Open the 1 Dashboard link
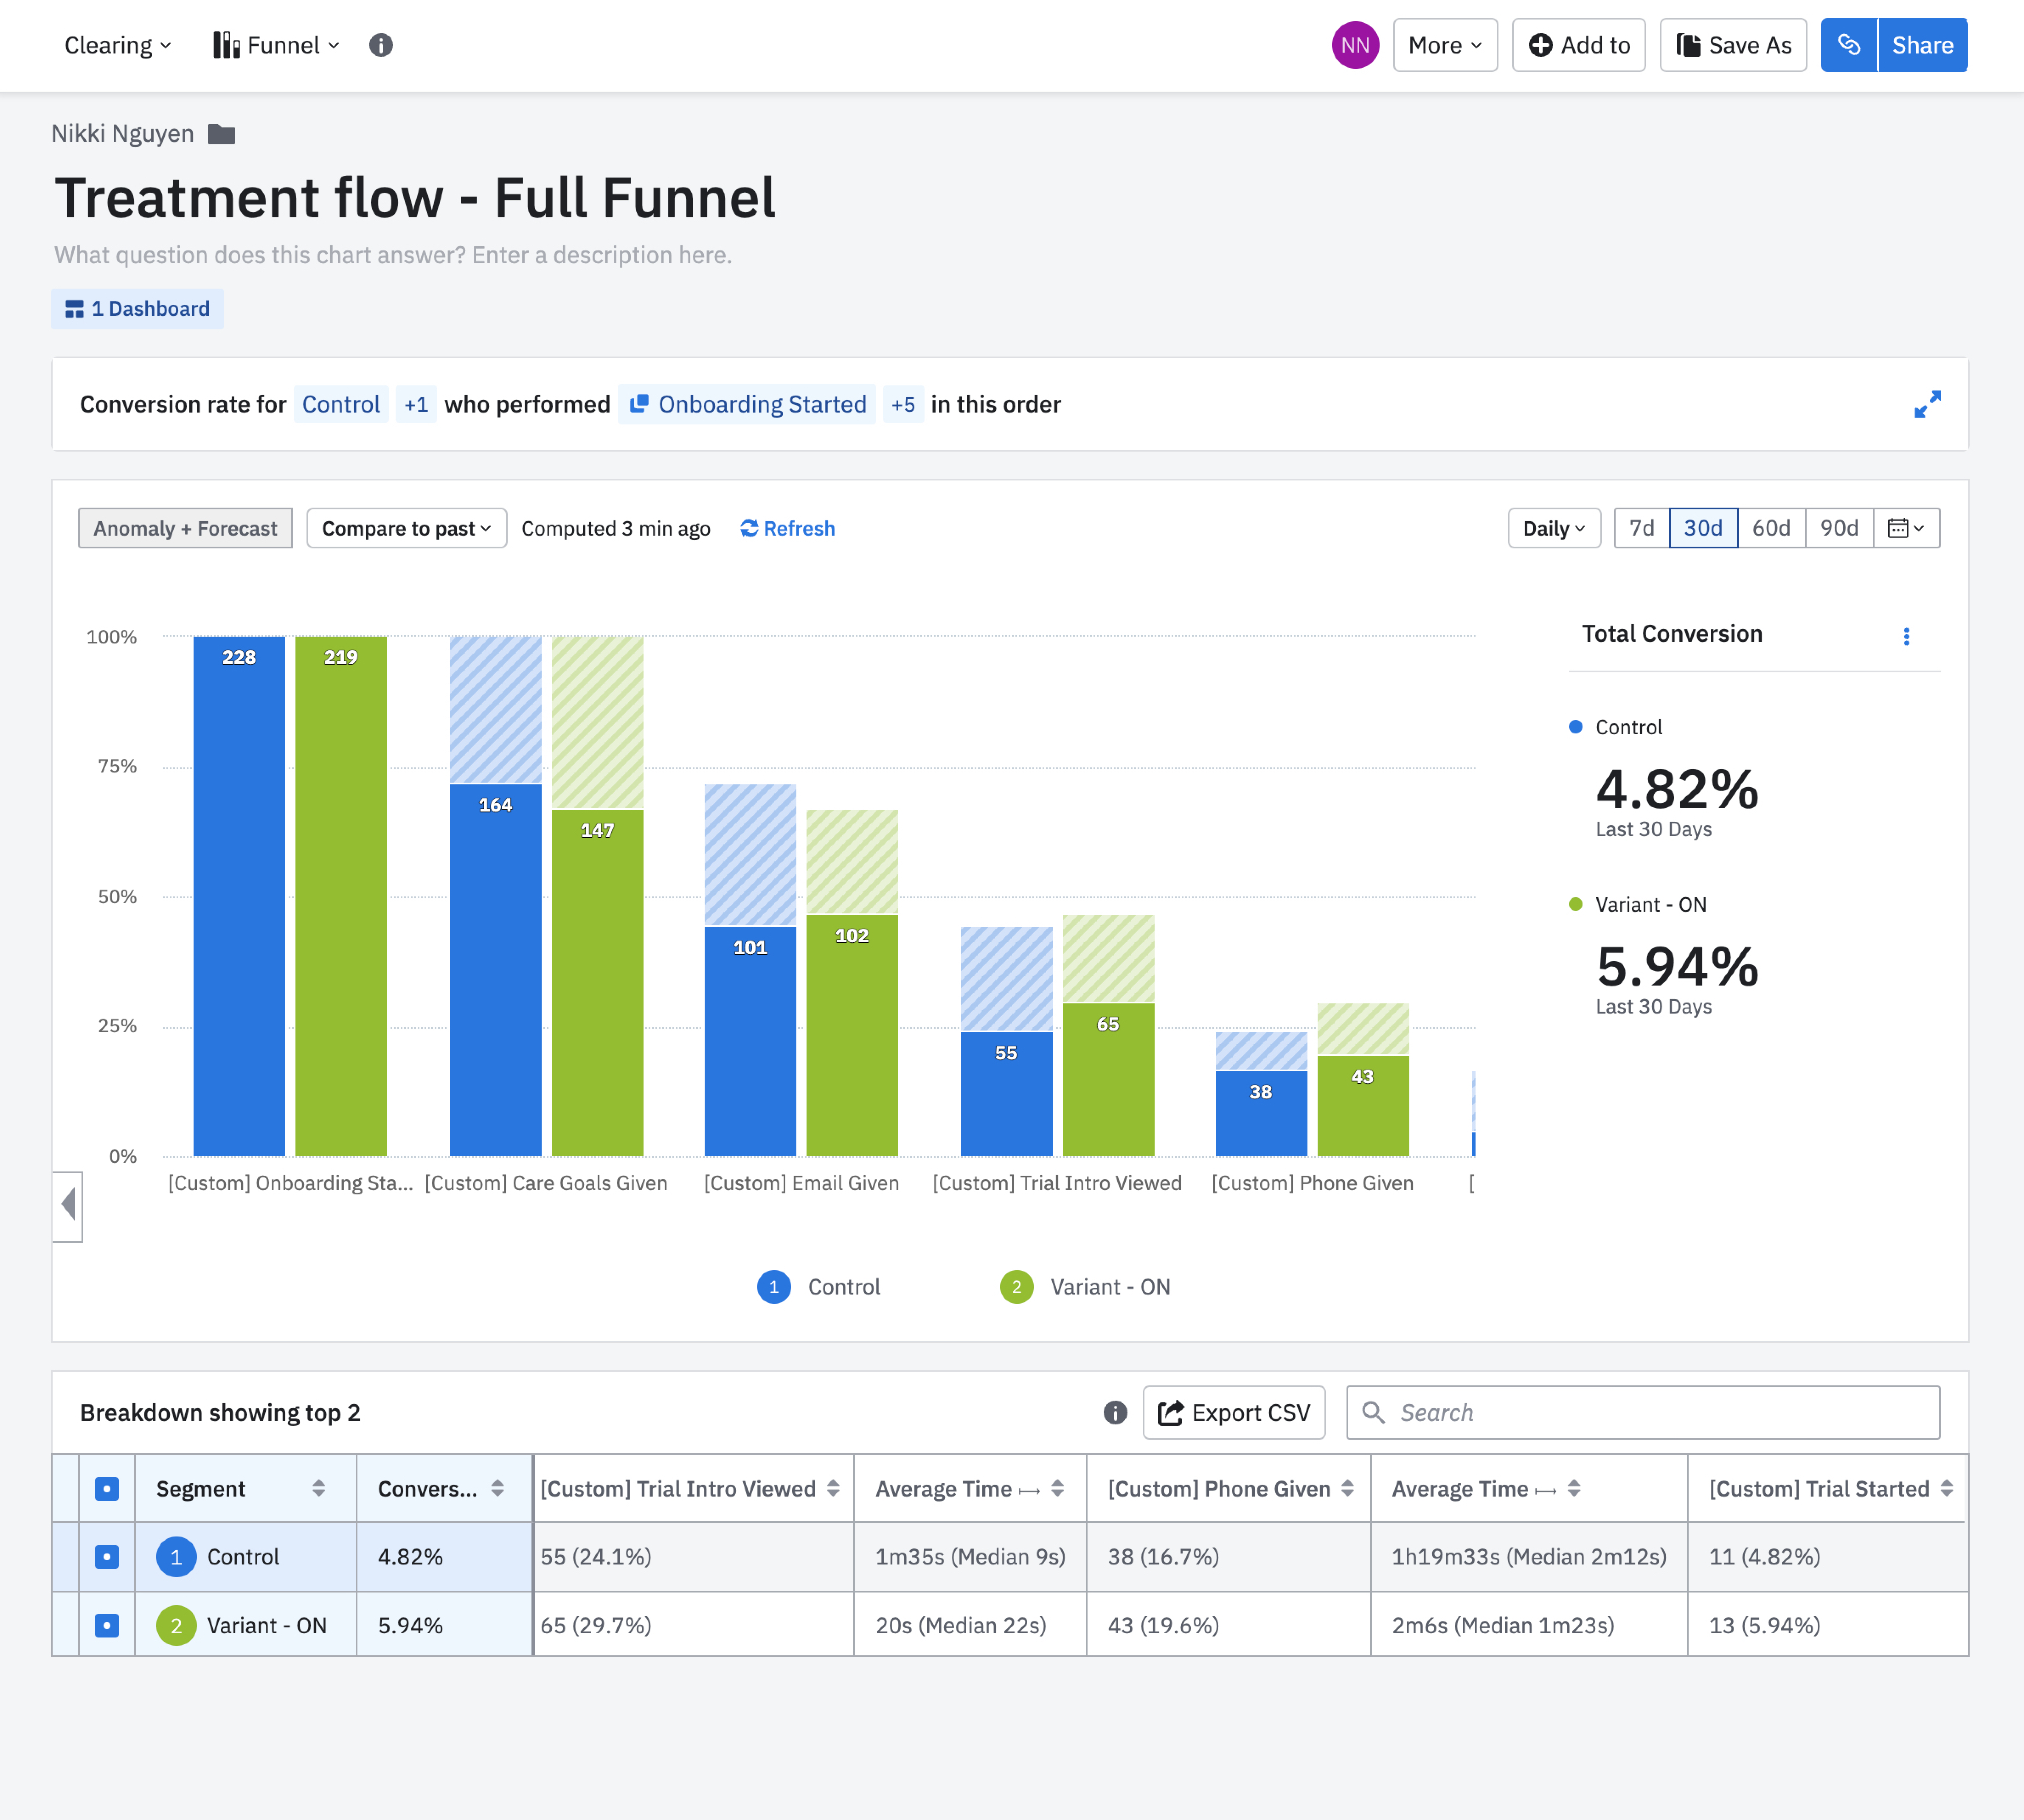This screenshot has height=1820, width=2024. click(137, 308)
